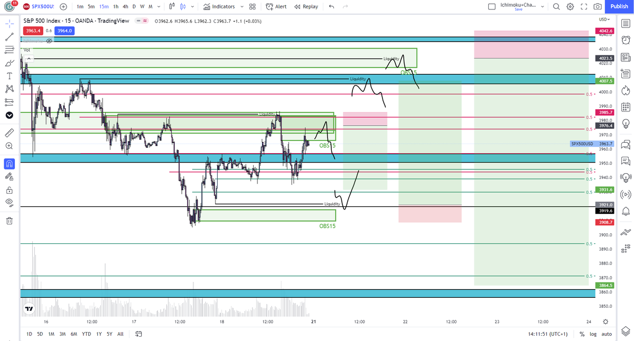Redo the last chart action
Screen dimensions: 634x341
tap(345, 6)
